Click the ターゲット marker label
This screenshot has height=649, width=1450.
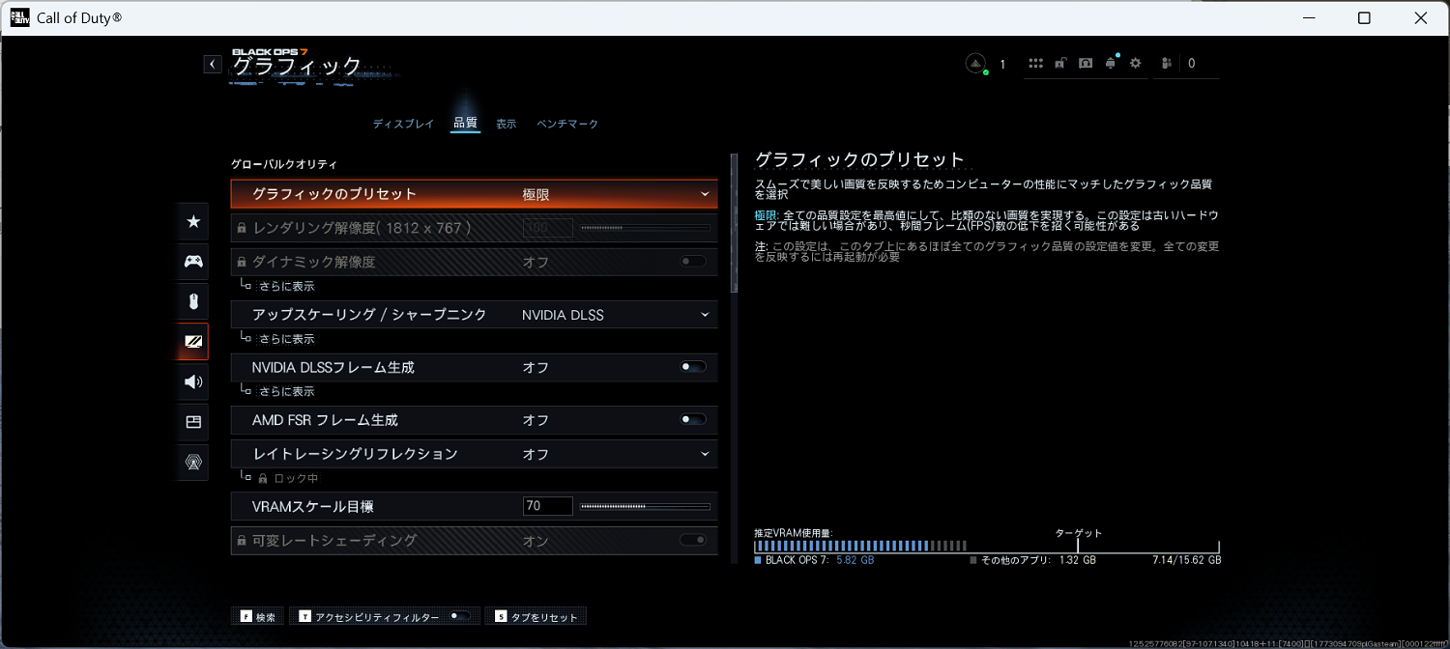[x=1079, y=533]
